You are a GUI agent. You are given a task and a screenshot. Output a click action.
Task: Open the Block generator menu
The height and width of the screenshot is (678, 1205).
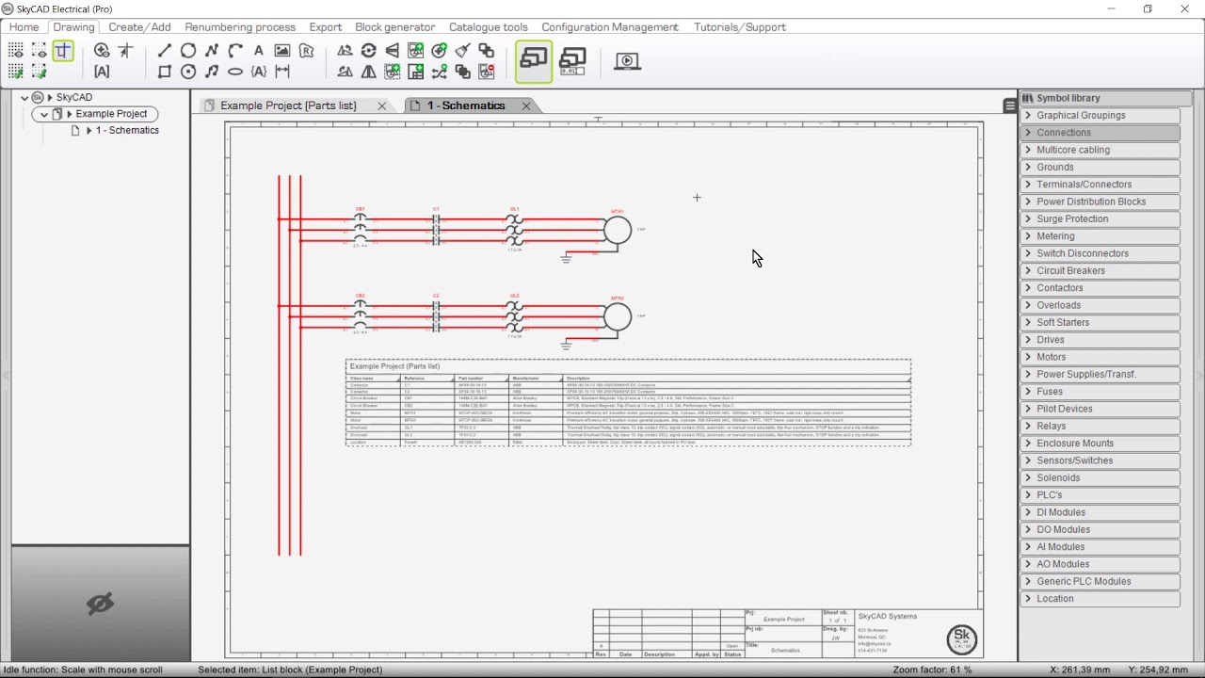point(394,27)
